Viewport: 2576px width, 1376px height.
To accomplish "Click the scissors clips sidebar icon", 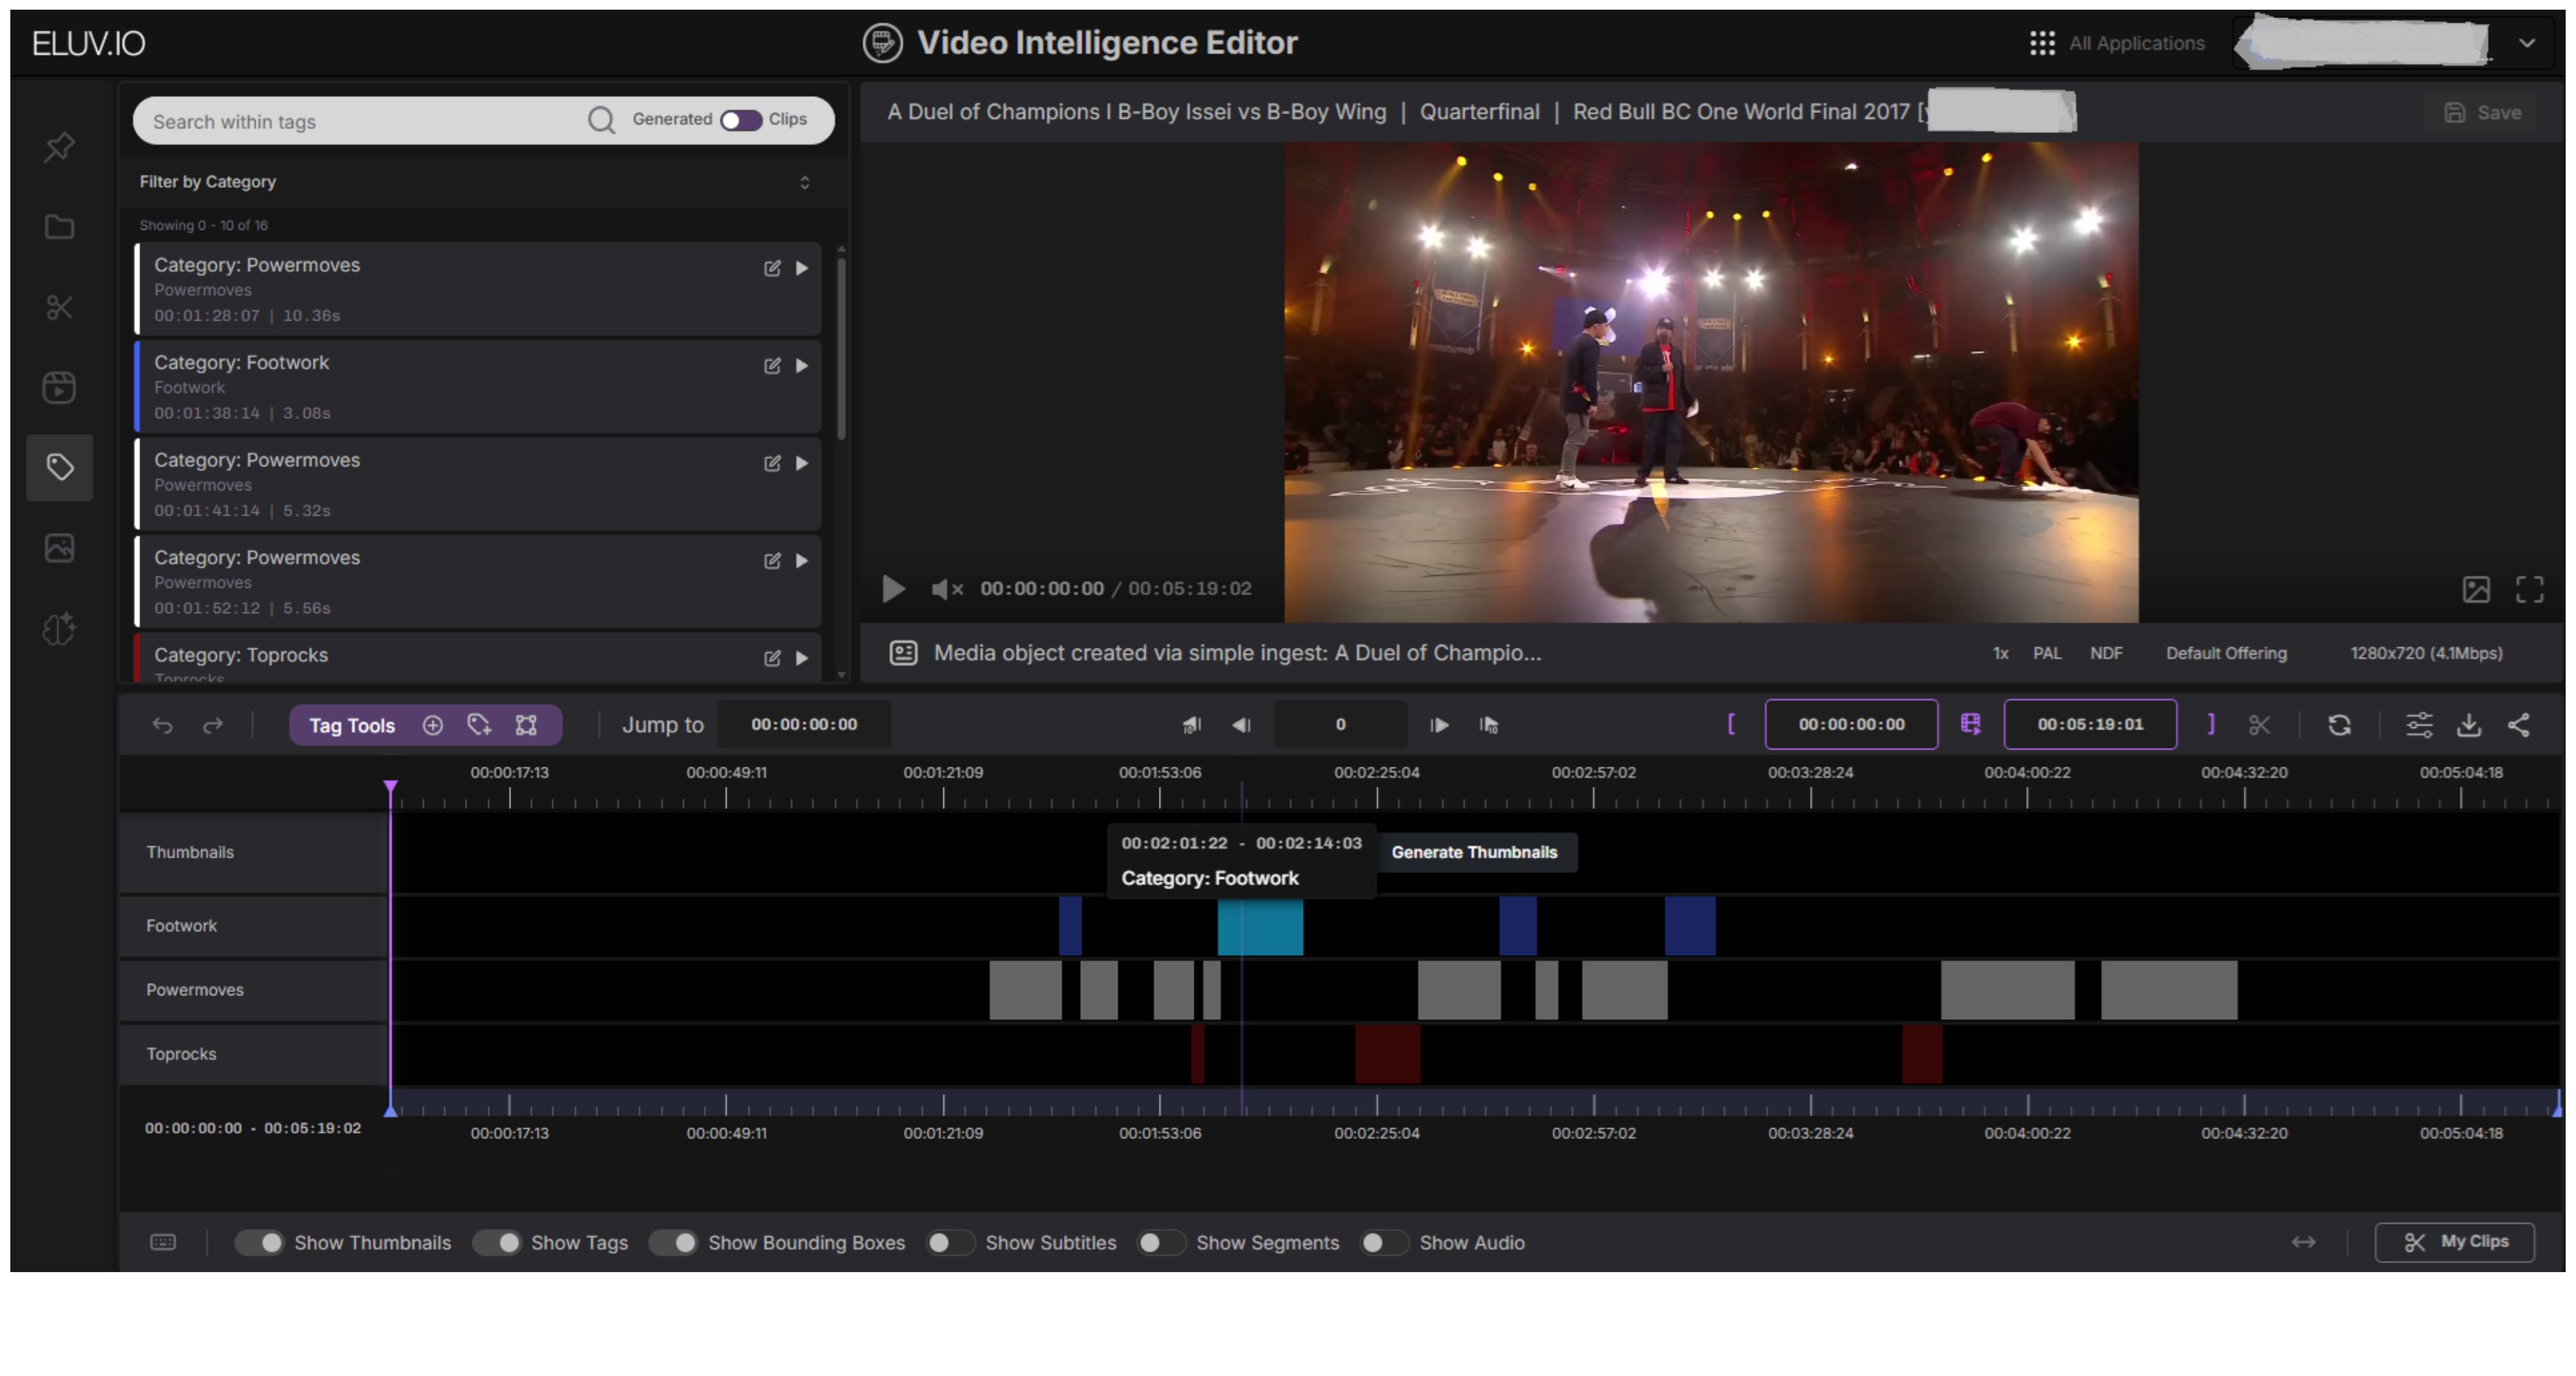I will tap(59, 307).
